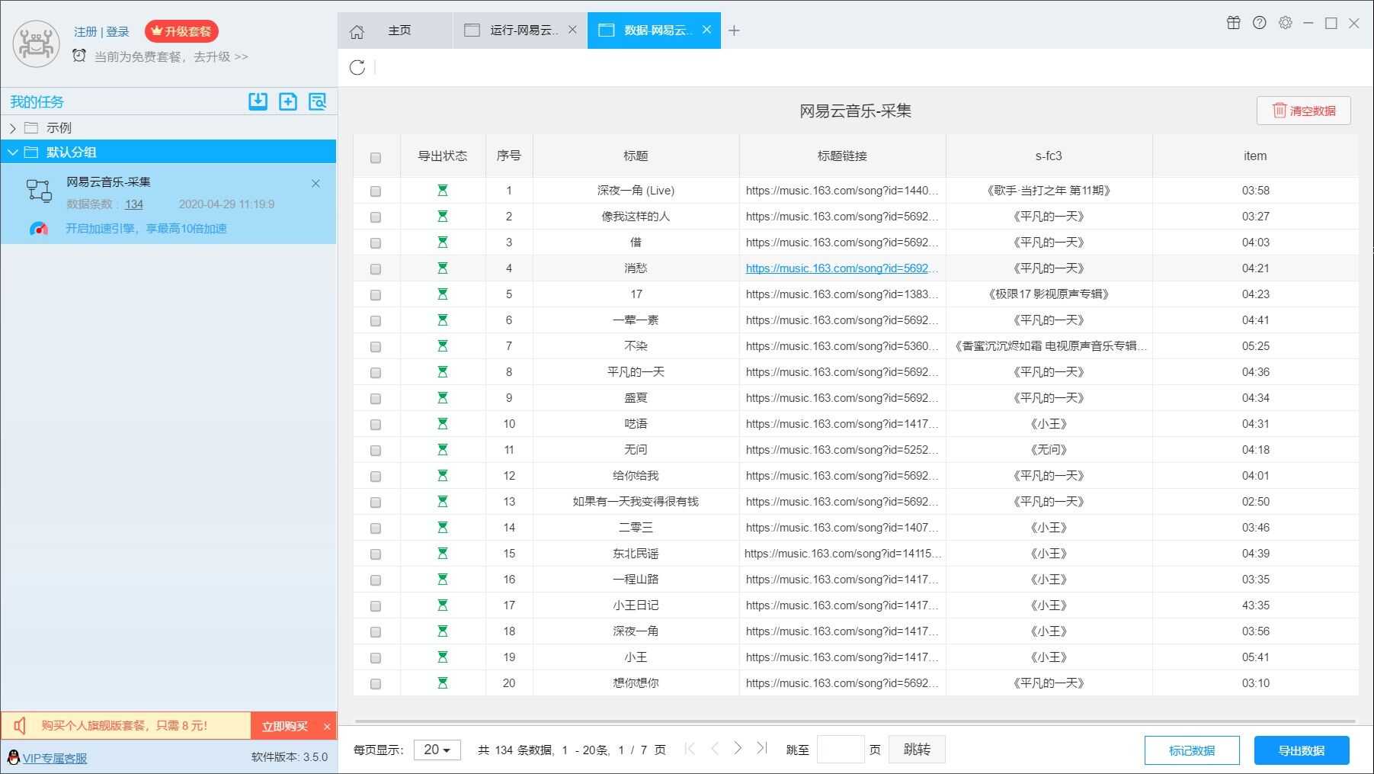The width and height of the screenshot is (1374, 774).
Task: Open the settings gear icon
Action: point(1286,23)
